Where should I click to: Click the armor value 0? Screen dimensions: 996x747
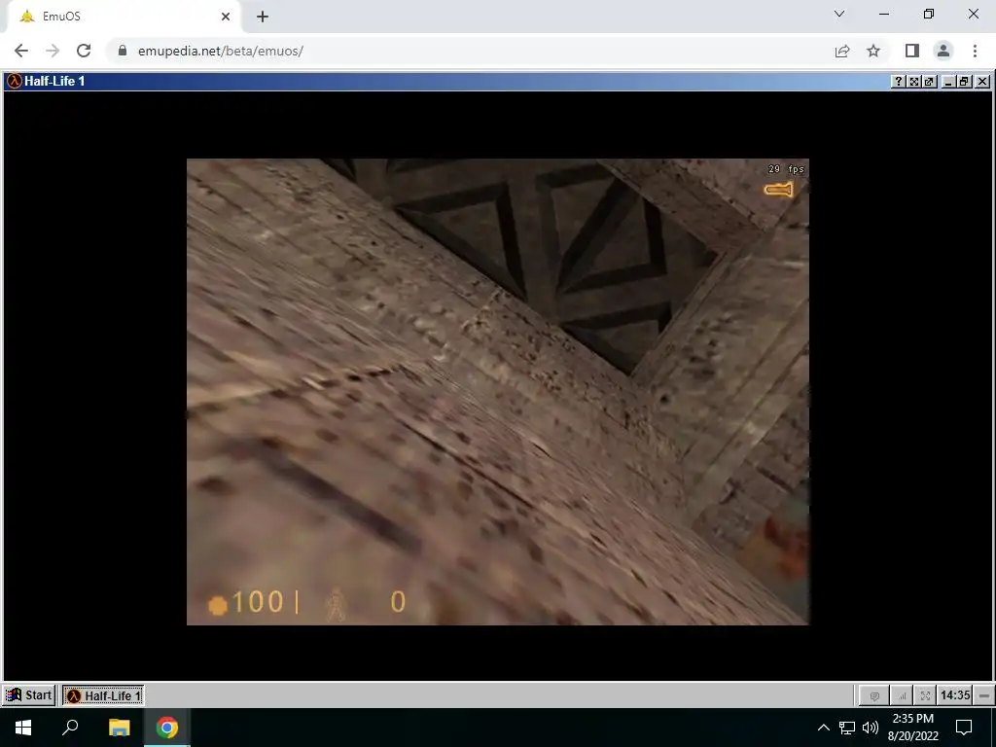398,602
